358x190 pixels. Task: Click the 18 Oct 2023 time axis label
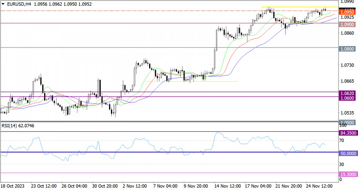[x=13, y=186]
